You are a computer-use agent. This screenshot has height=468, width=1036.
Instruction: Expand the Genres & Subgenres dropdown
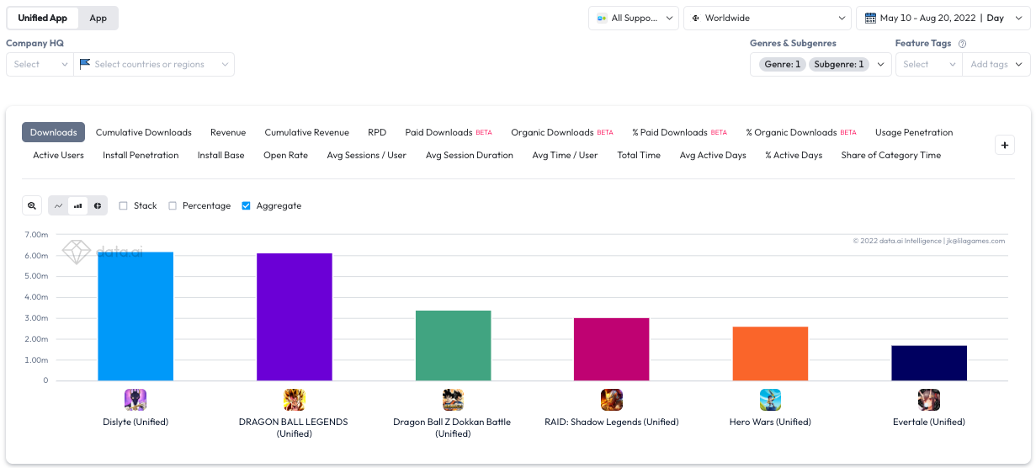tap(821, 64)
